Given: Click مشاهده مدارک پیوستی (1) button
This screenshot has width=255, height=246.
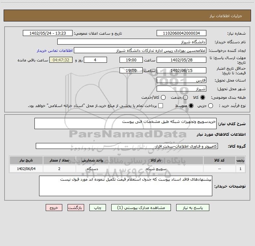Looking at the screenshot, I should pos(141,208).
